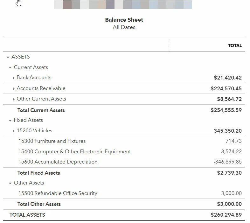
Task: Expand the Other Current Assets row arrow
Action: [x=14, y=99]
